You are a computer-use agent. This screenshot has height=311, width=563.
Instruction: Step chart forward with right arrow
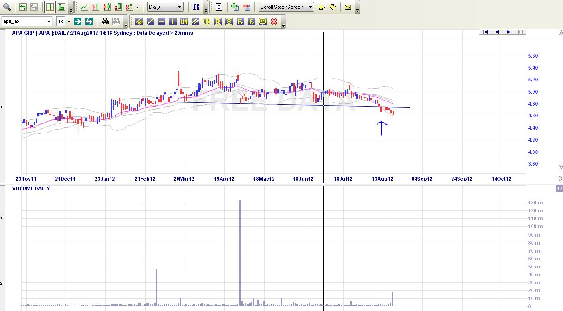tap(508, 32)
